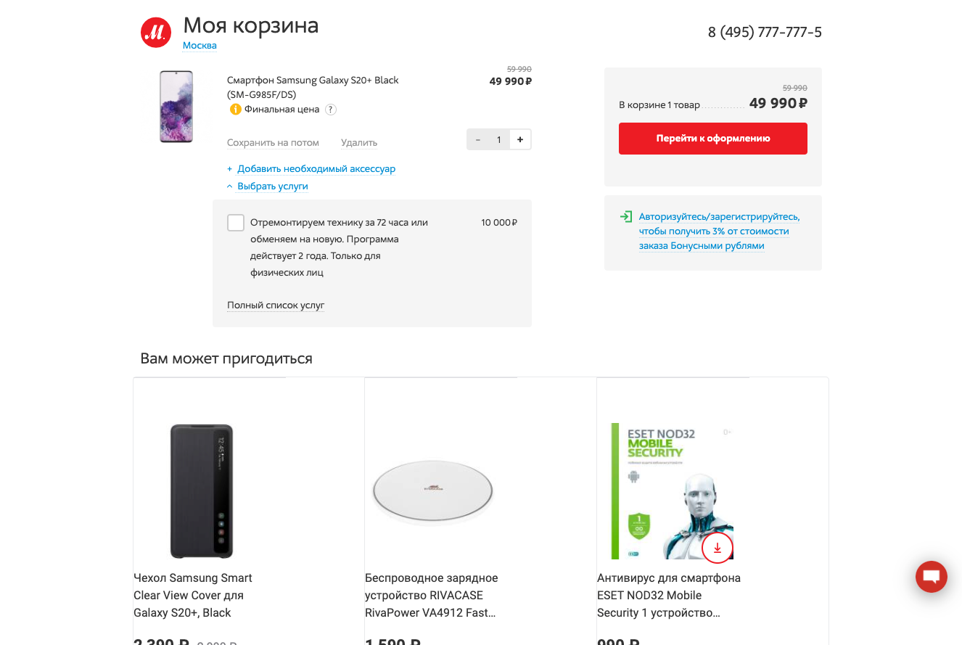
Task: Click the download icon on ESET antivirus
Action: (x=717, y=548)
